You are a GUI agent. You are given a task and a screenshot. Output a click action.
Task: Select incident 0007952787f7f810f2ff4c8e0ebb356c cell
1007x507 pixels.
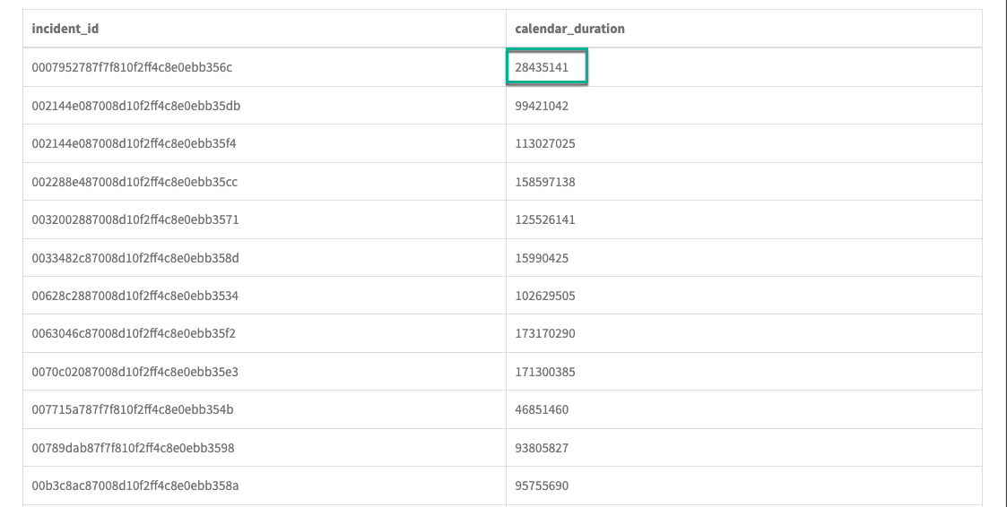click(x=132, y=68)
